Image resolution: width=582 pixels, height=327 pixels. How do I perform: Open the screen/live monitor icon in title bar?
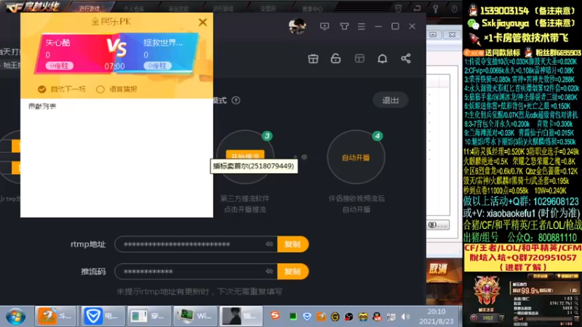pyautogui.click(x=324, y=26)
